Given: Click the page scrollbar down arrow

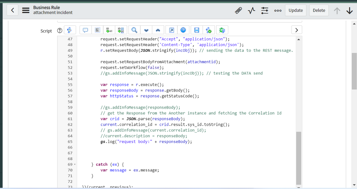Looking at the screenshot, I should 354,185.
